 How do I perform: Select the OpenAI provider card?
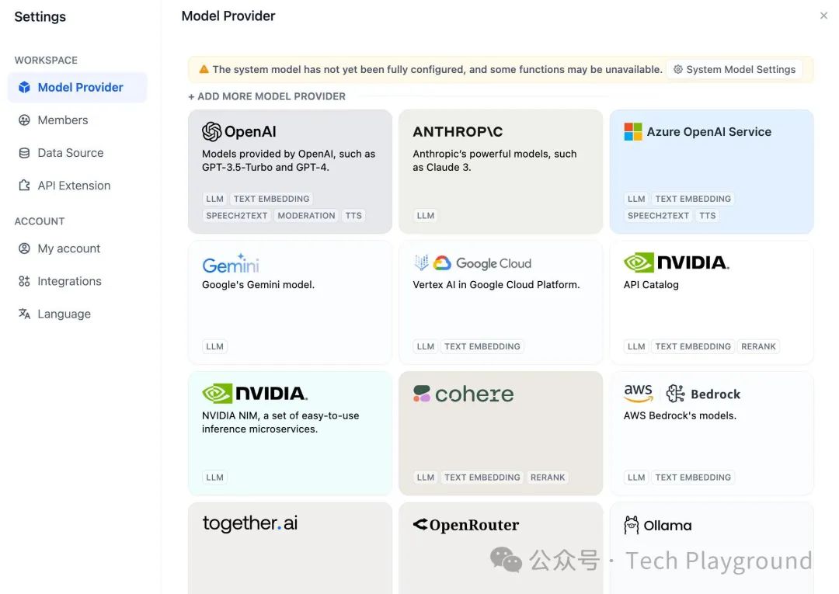pyautogui.click(x=290, y=171)
